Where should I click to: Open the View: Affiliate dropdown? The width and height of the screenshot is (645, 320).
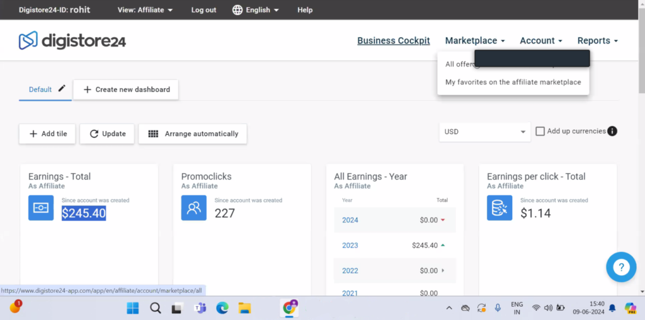click(146, 10)
